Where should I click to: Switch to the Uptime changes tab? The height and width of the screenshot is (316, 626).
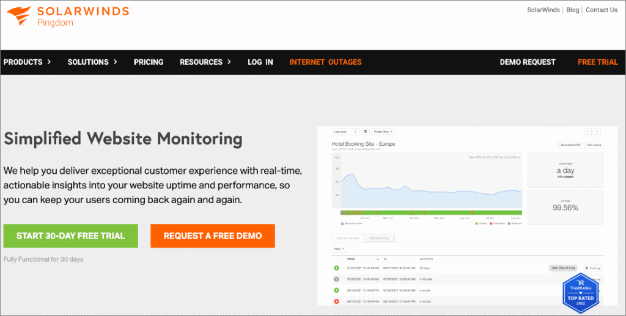point(348,239)
